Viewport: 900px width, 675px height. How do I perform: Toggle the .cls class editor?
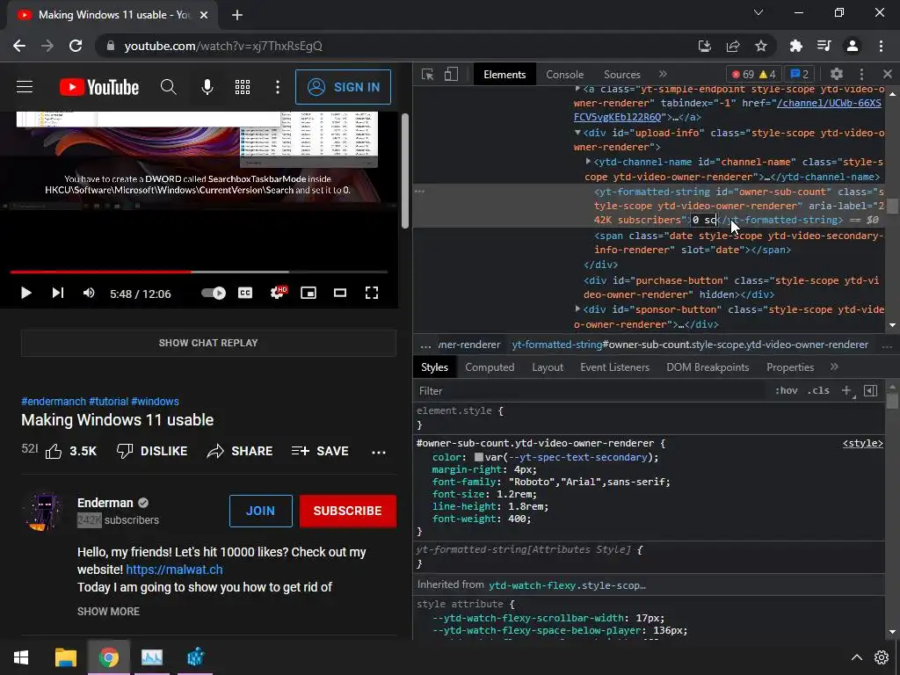[818, 390]
